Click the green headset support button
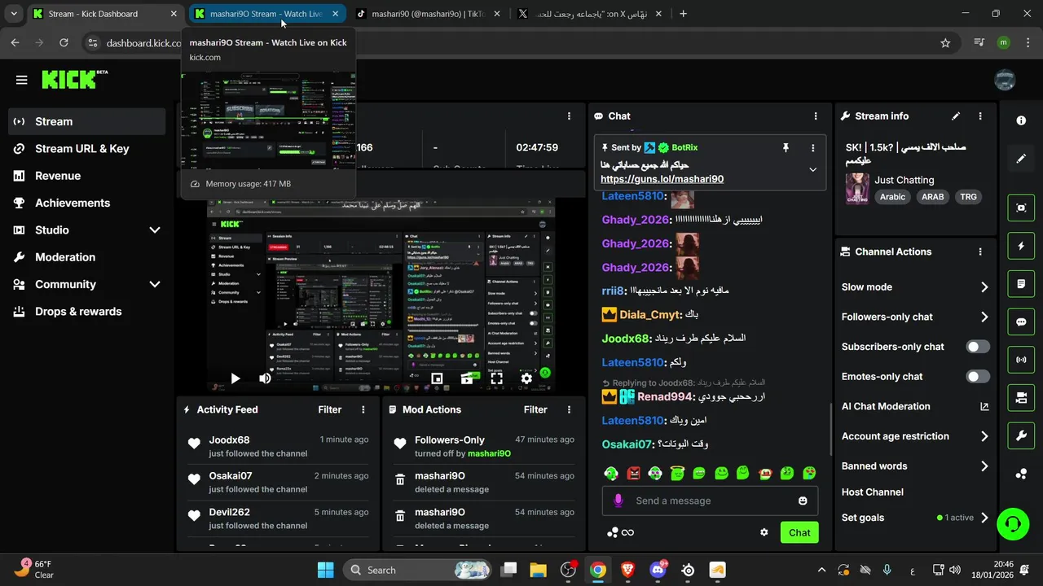Viewport: 1043px width, 586px height. click(1013, 523)
